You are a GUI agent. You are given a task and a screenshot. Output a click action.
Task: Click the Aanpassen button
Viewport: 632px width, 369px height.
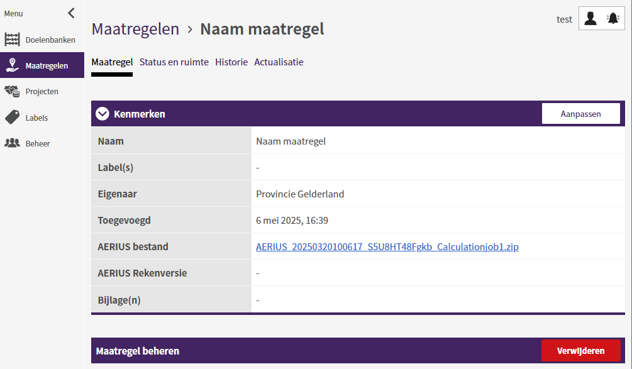(x=580, y=114)
